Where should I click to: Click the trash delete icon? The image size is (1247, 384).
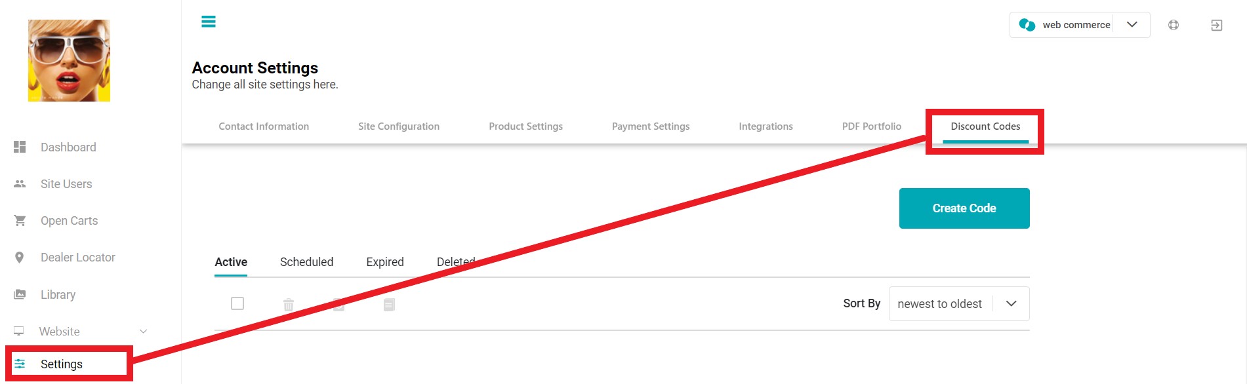pyautogui.click(x=289, y=304)
